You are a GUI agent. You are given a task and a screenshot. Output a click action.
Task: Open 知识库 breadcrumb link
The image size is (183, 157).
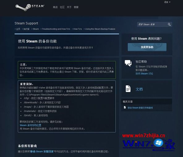pos(27,29)
